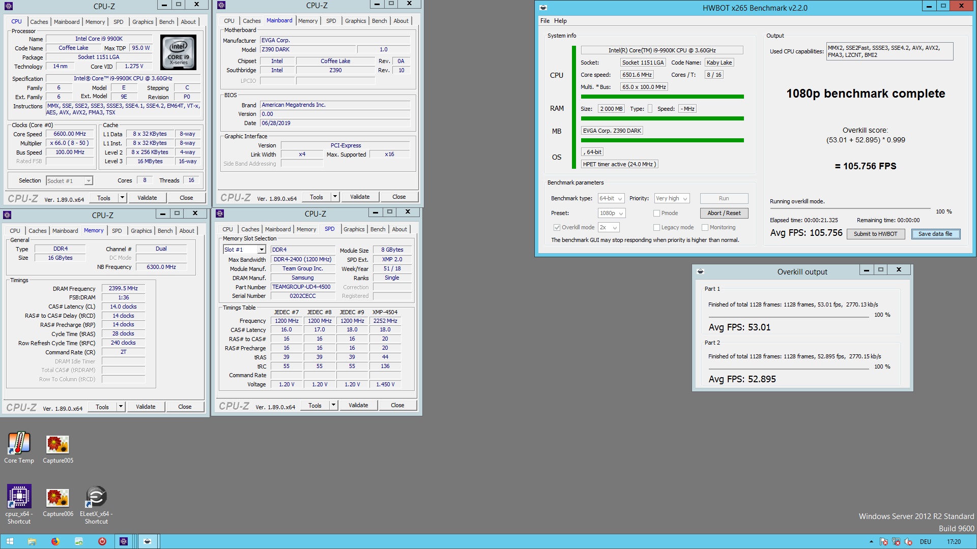Launch Firefox from taskbar
Image resolution: width=977 pixels, height=549 pixels.
pos(55,541)
